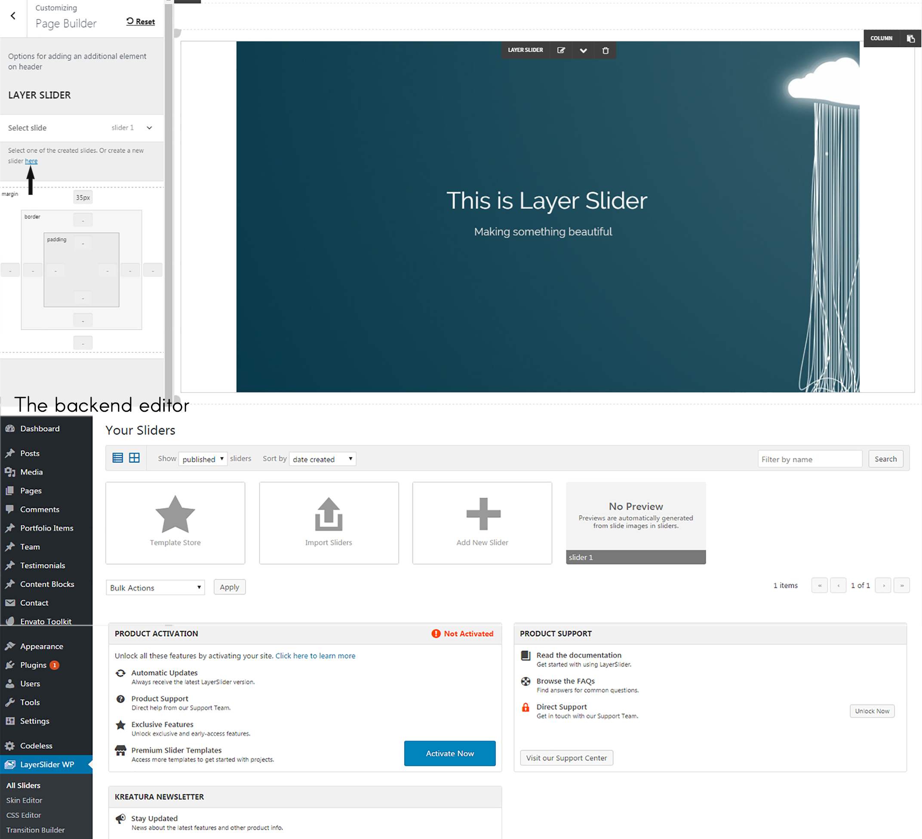Click the Search button
922x839 pixels.
click(885, 459)
